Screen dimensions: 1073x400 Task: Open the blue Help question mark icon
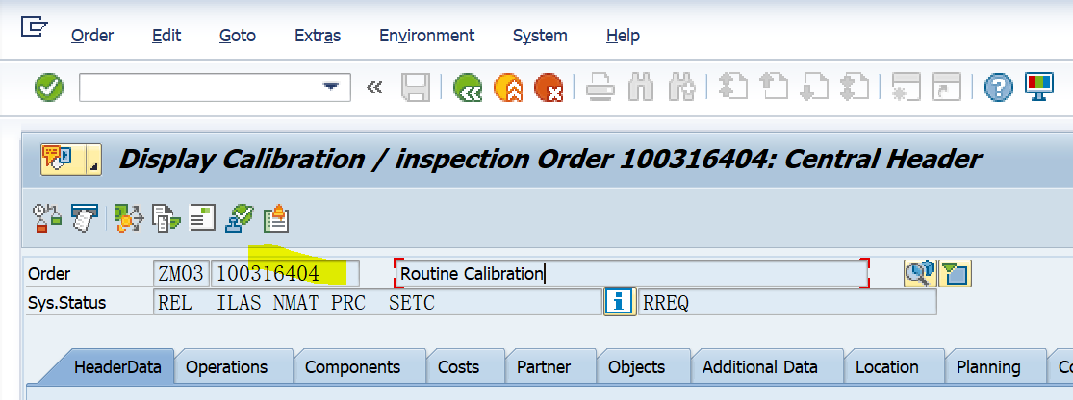pyautogui.click(x=998, y=87)
